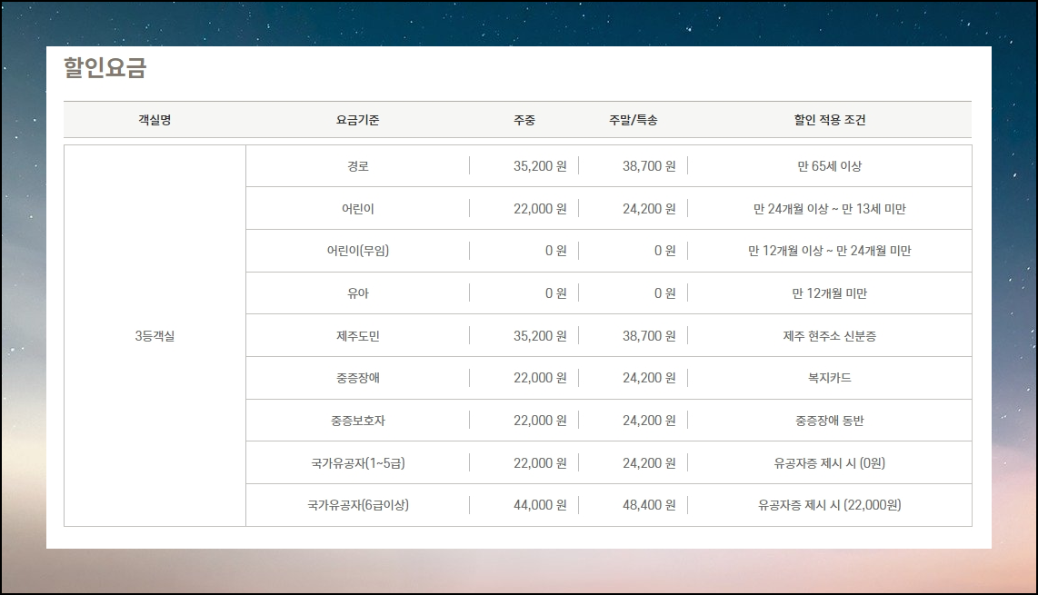This screenshot has width=1038, height=595.
Task: Click the 주말/특송 column header
Action: coord(634,120)
